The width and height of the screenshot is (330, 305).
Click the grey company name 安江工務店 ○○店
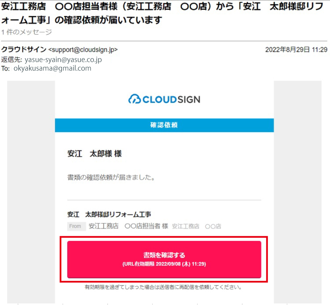[x=197, y=227]
